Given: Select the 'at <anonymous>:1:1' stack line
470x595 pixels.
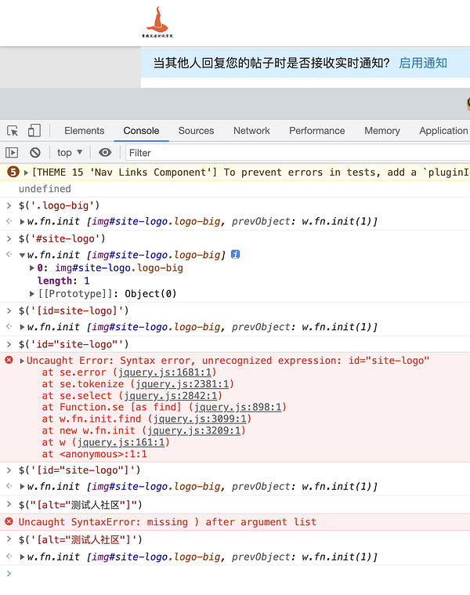Looking at the screenshot, I should 94,454.
